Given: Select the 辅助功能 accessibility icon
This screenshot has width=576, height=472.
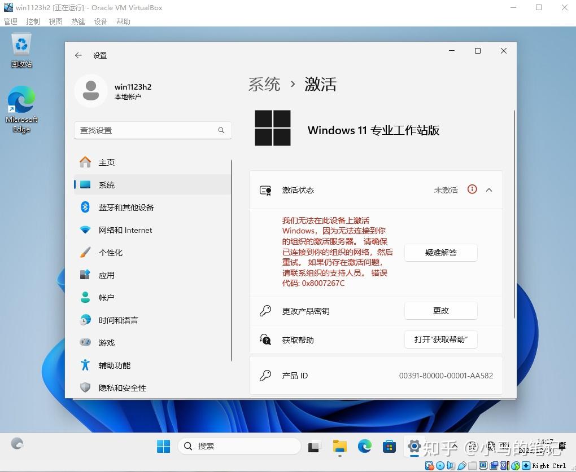Looking at the screenshot, I should 85,365.
